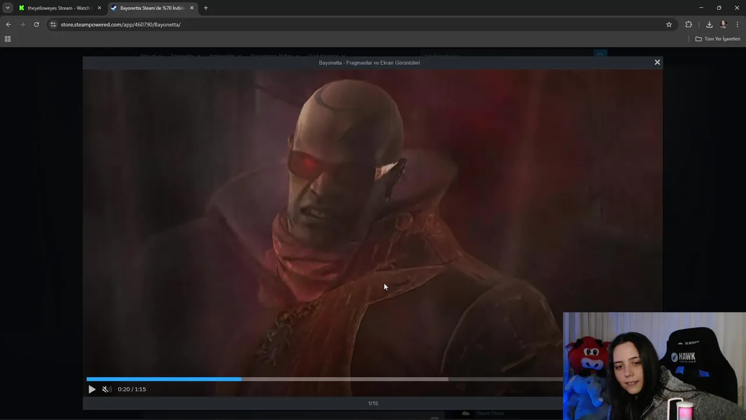
Task: Open Chrome three-dot menu
Action: tap(738, 24)
